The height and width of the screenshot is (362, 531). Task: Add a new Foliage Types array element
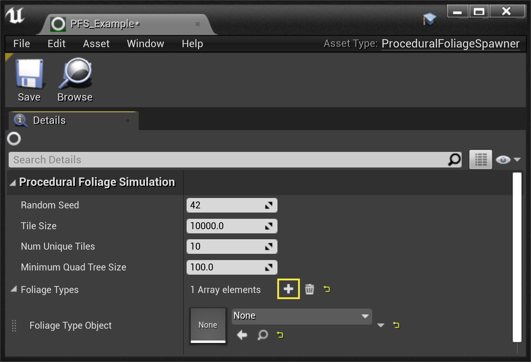(288, 289)
